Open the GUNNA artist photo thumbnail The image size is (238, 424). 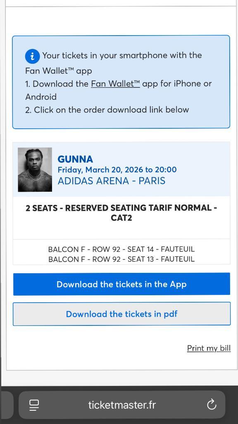(35, 169)
